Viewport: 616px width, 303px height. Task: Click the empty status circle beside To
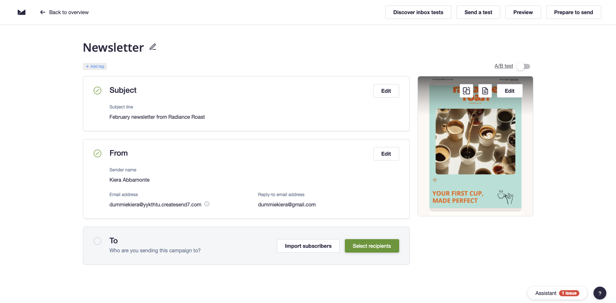point(97,241)
